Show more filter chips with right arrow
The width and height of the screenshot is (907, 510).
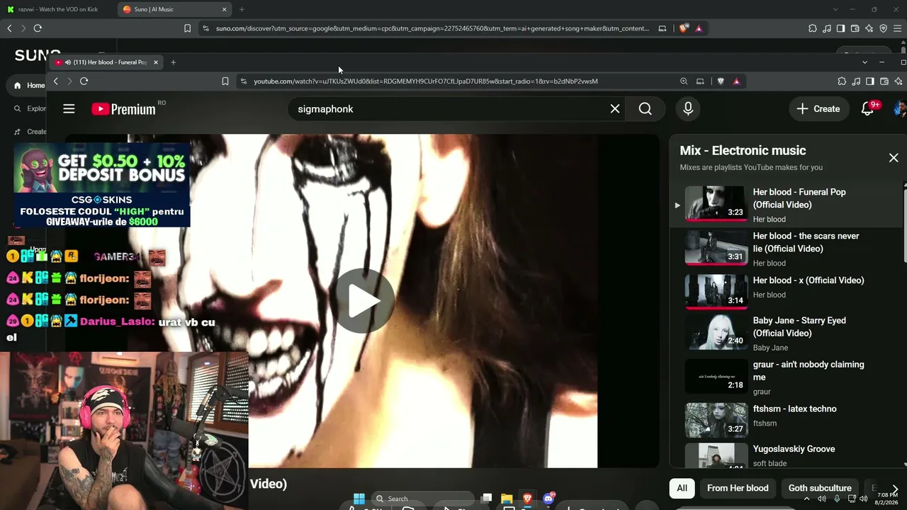pos(895,489)
